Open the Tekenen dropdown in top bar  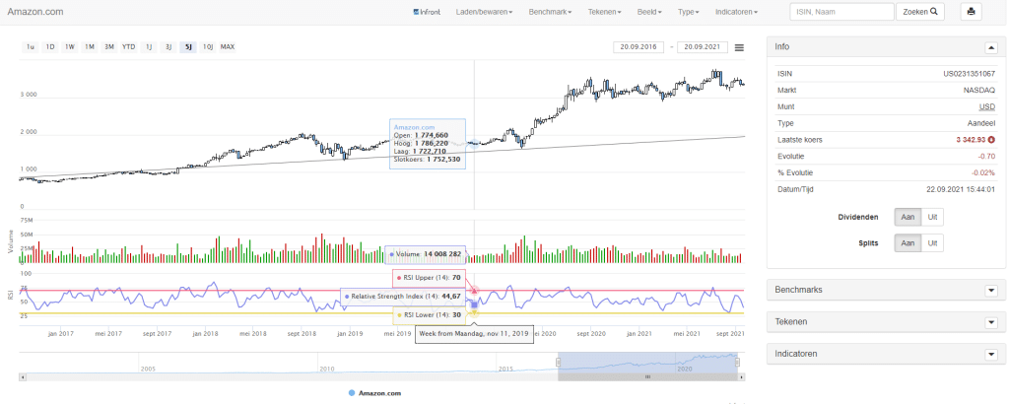click(x=604, y=12)
